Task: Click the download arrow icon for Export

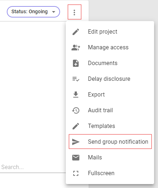Action: pyautogui.click(x=76, y=95)
